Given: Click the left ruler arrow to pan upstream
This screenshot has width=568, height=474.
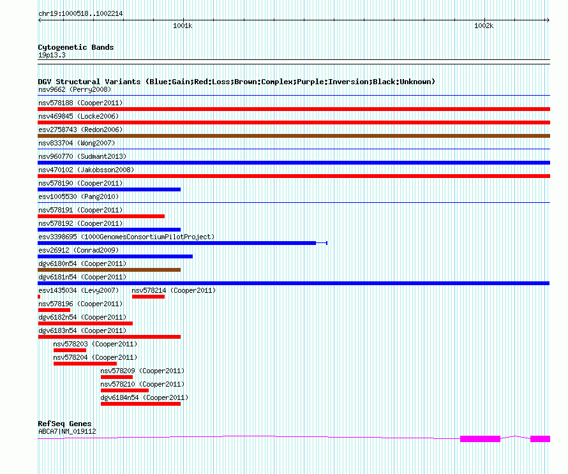Looking at the screenshot, I should [x=40, y=20].
